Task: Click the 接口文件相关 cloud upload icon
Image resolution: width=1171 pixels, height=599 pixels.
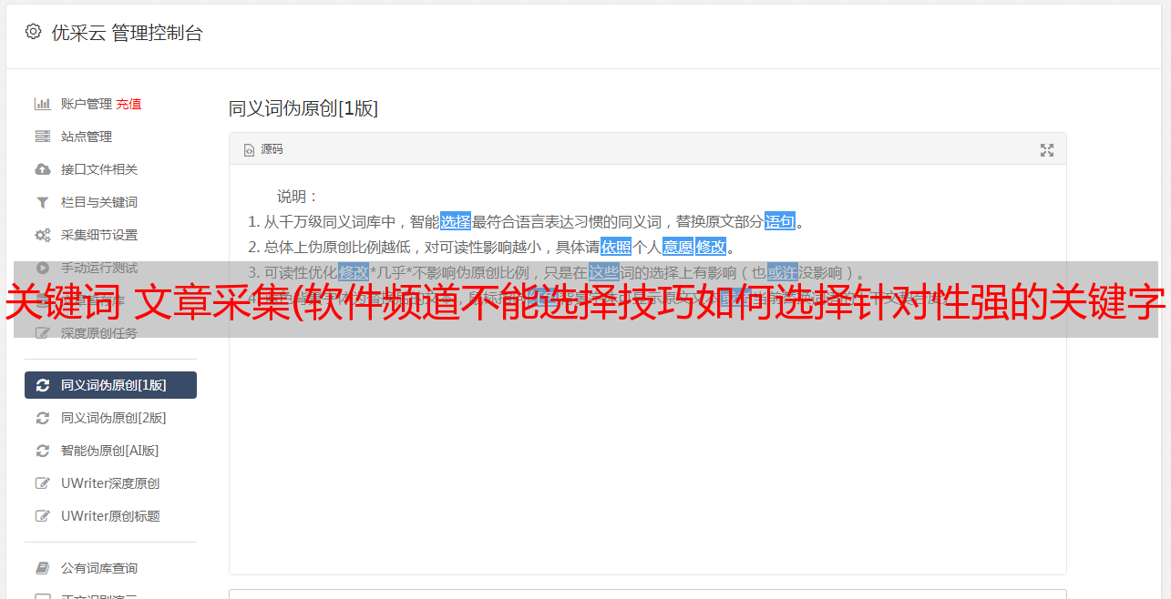Action: tap(42, 169)
